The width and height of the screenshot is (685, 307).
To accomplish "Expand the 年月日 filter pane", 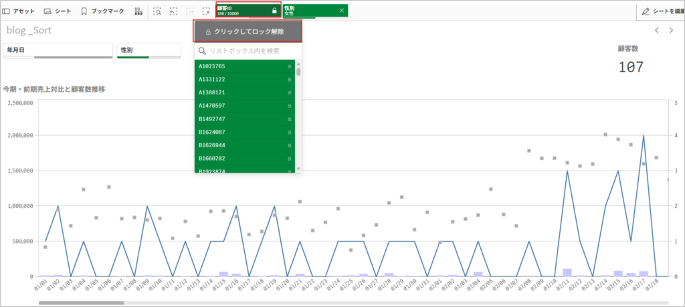I will pyautogui.click(x=58, y=50).
